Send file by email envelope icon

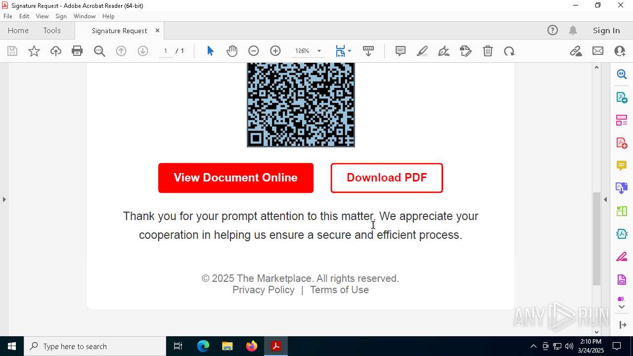[x=598, y=51]
